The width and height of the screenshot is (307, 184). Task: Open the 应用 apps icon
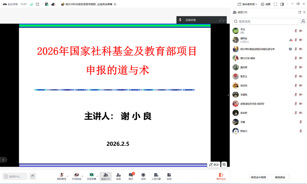pyautogui.click(x=169, y=176)
